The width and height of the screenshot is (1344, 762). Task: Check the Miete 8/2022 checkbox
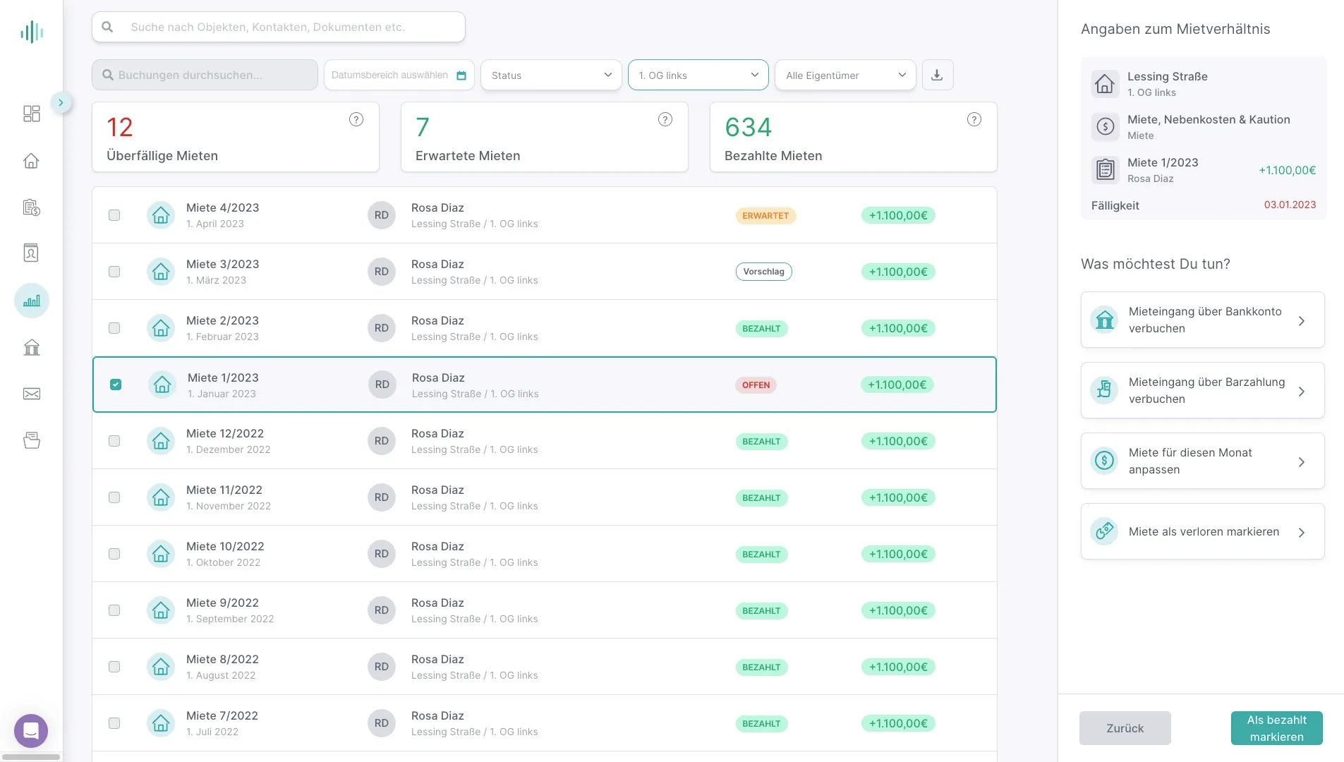(x=114, y=667)
